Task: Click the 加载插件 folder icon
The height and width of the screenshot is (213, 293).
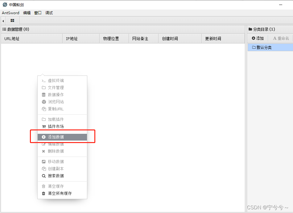Action: coord(44,119)
